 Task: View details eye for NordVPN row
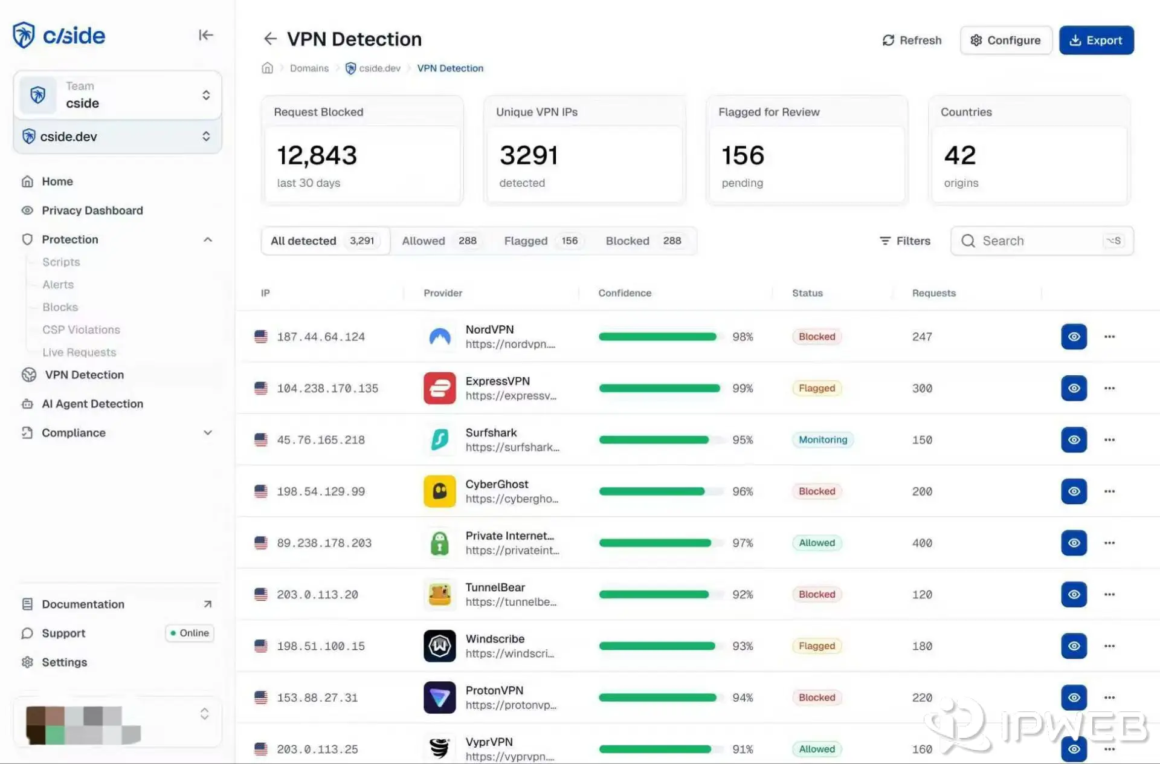[x=1074, y=337]
